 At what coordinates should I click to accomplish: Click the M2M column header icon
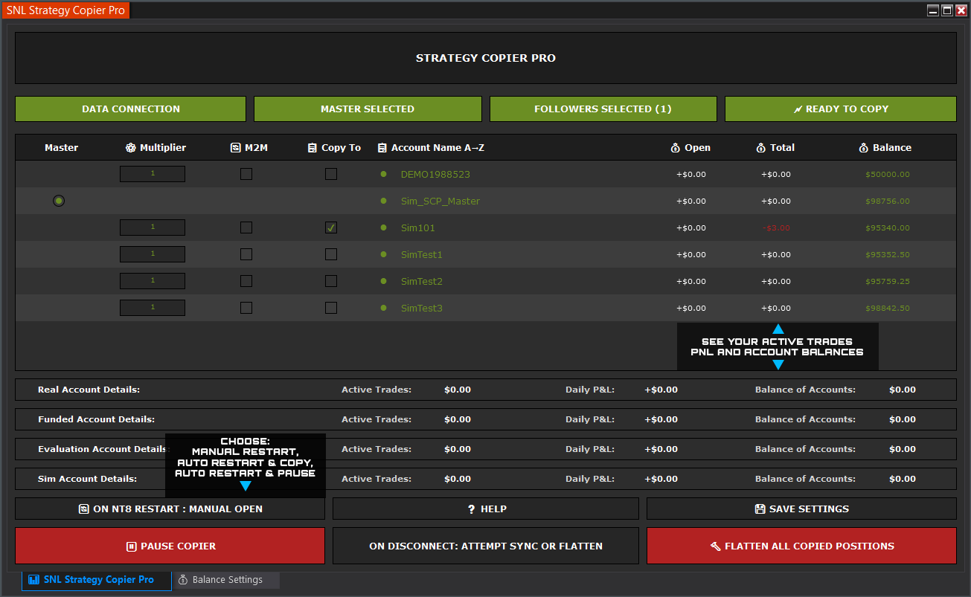[236, 148]
